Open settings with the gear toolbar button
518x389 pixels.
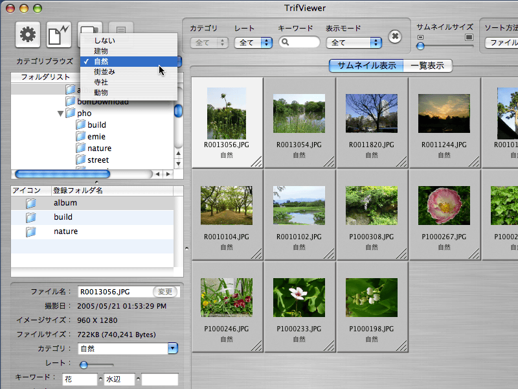click(x=28, y=35)
